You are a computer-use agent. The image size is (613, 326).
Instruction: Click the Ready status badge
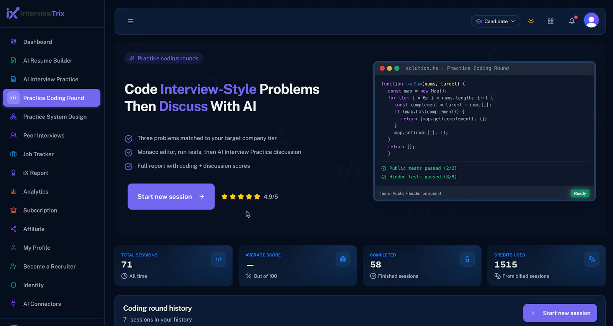point(580,193)
